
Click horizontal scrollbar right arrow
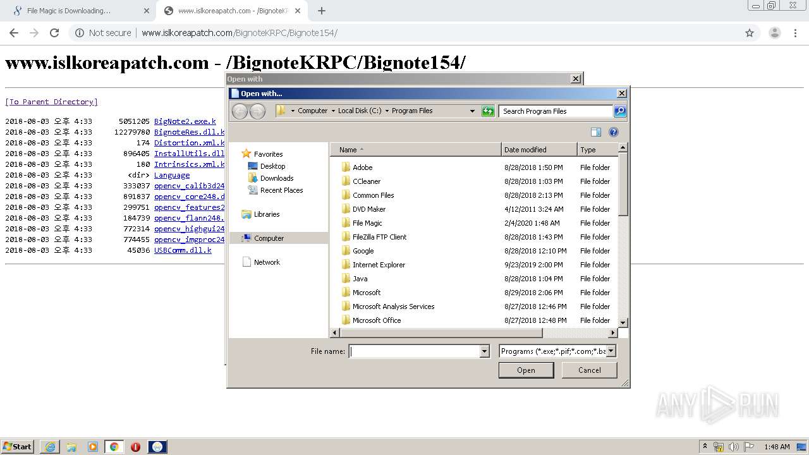pos(612,332)
